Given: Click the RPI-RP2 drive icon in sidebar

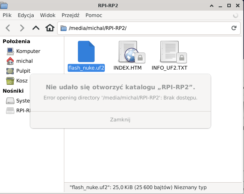Looking at the screenshot, I should coord(10,110).
